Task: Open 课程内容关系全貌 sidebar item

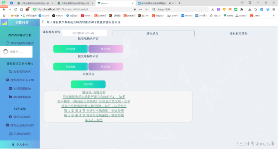Action: 20,80
